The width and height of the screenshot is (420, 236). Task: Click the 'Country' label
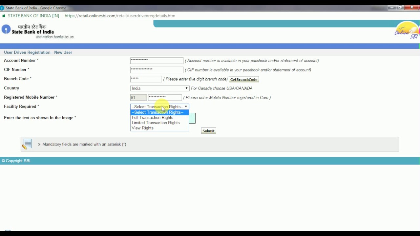click(11, 88)
